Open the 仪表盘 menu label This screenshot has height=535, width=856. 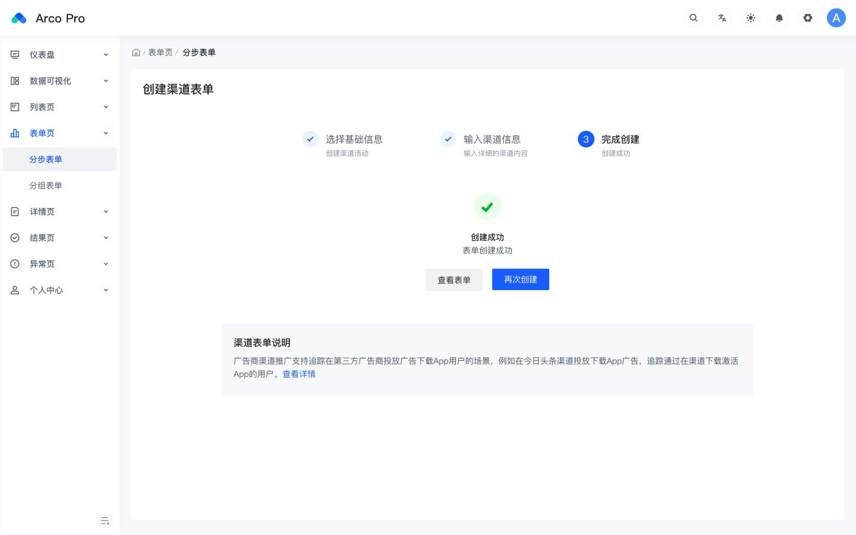click(x=42, y=55)
